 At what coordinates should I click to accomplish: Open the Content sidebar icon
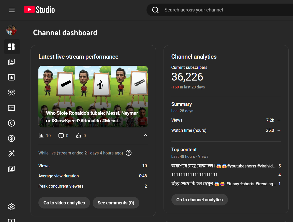[11, 62]
